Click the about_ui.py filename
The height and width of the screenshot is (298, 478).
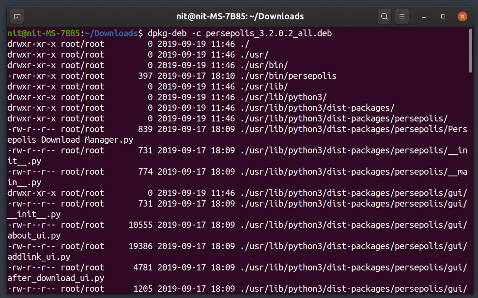34,236
